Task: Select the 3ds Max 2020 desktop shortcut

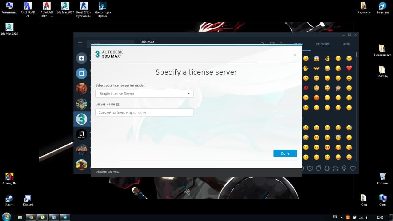Action: pyautogui.click(x=9, y=29)
